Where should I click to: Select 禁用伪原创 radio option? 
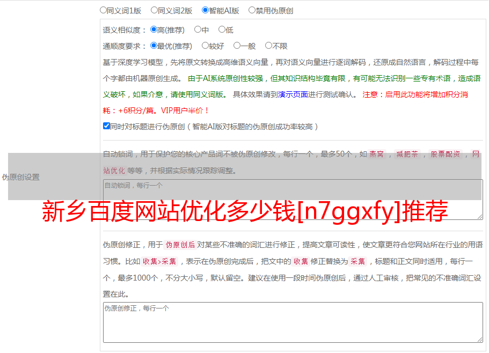pos(252,10)
